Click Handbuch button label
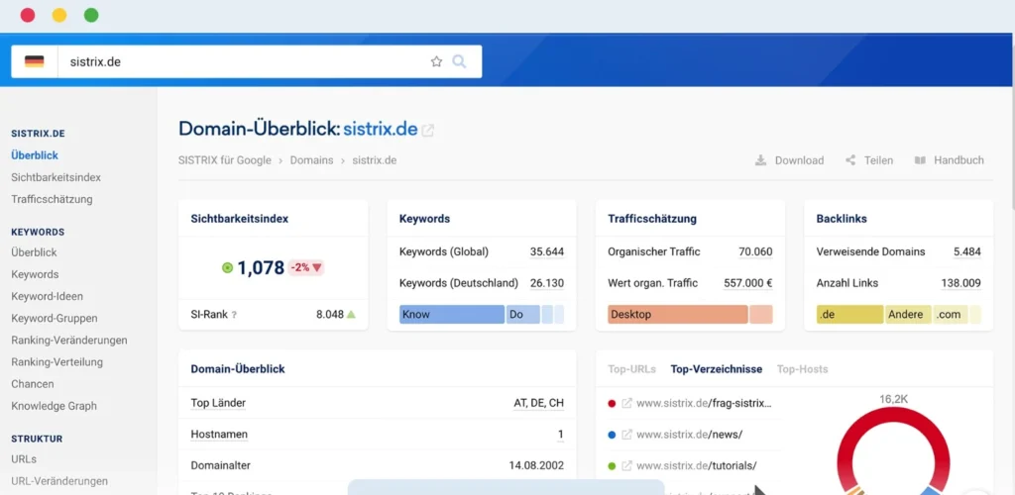This screenshot has height=495, width=1015. pos(959,160)
